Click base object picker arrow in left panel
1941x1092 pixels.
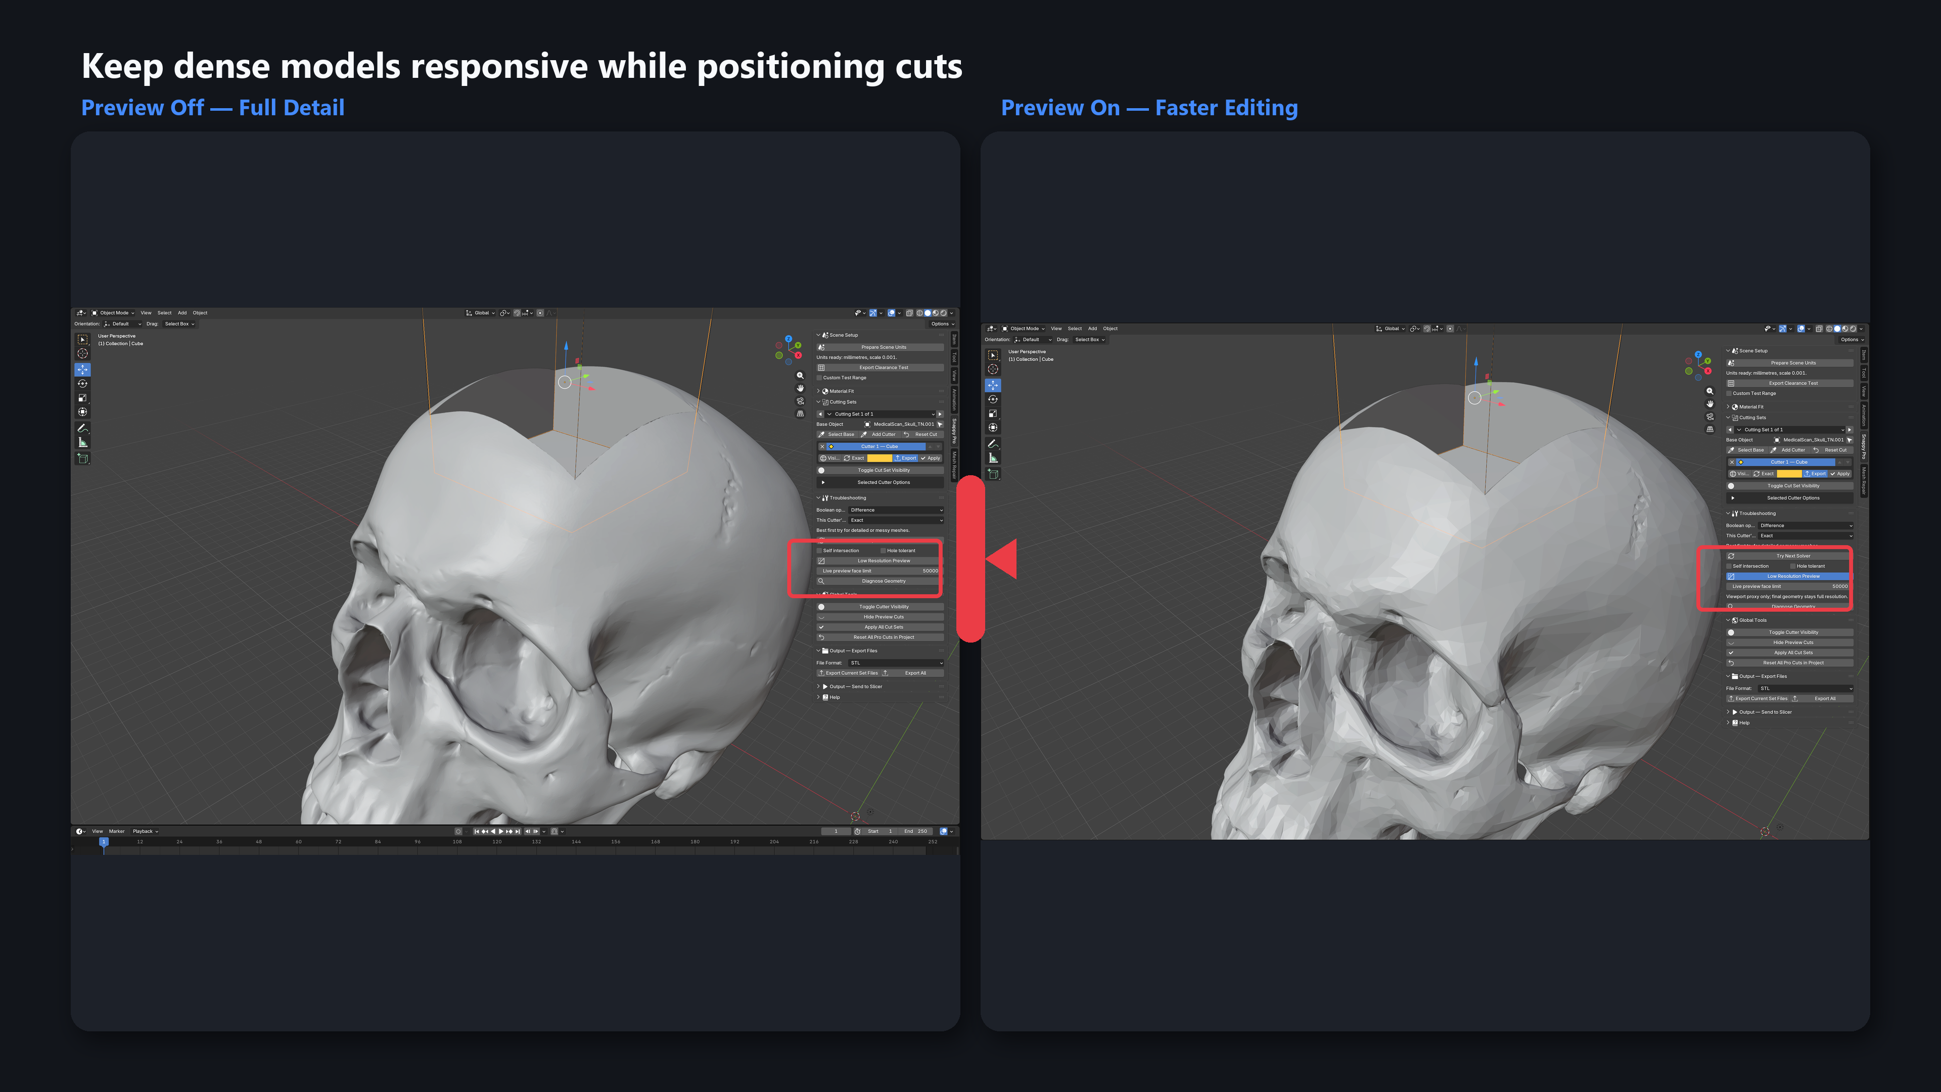pos(940,424)
